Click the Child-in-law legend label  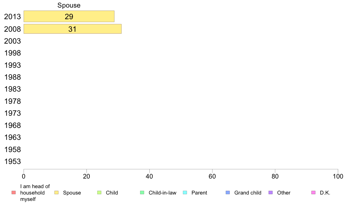tap(163, 193)
